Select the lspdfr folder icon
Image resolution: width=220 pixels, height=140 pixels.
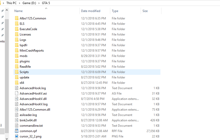click(17, 45)
